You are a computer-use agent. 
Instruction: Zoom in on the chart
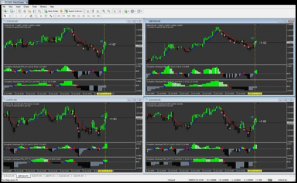pos(104,11)
